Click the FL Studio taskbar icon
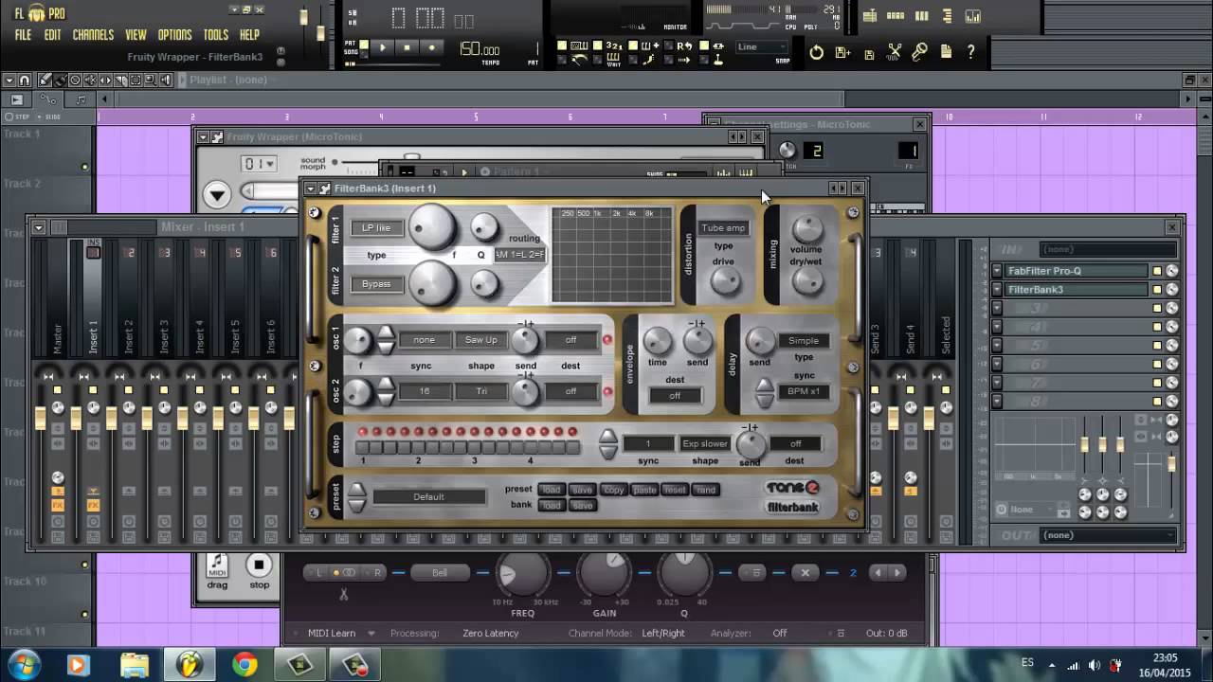 click(x=190, y=665)
